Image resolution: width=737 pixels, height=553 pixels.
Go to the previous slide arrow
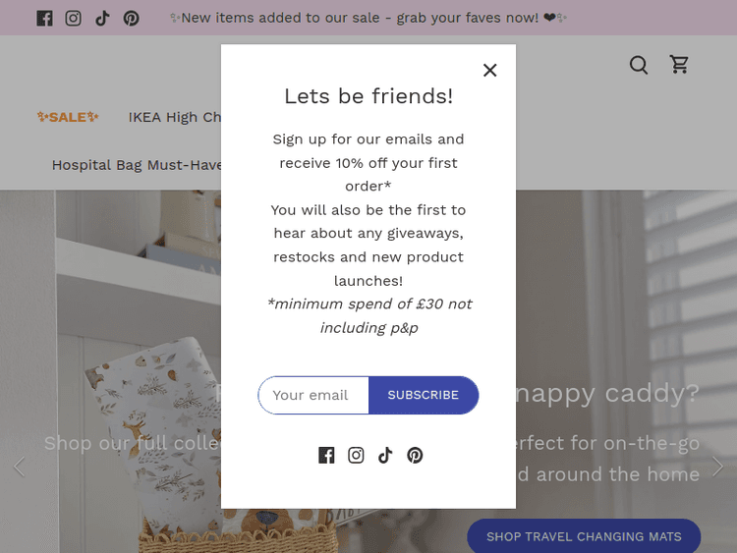pos(19,467)
